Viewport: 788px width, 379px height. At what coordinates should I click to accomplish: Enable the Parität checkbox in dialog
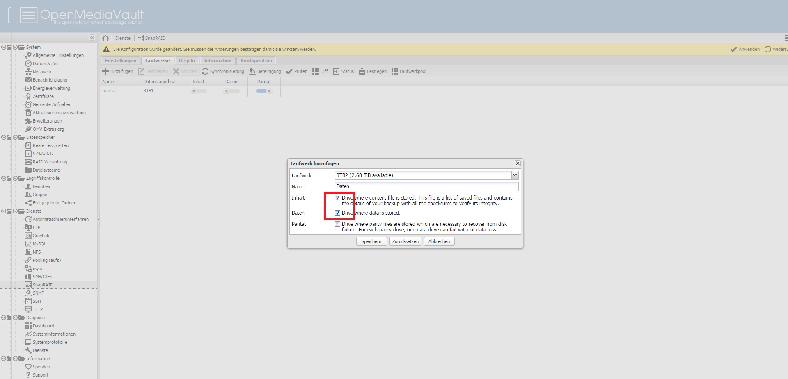(337, 224)
